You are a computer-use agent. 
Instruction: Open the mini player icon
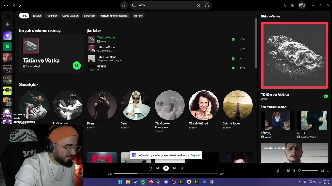click(323, 170)
